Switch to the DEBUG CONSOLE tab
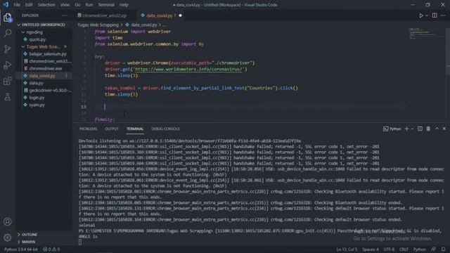450x253 pixels. pyautogui.click(x=165, y=129)
